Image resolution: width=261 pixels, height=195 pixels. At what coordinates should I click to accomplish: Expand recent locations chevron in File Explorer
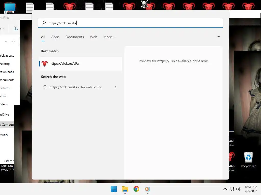pos(6,42)
